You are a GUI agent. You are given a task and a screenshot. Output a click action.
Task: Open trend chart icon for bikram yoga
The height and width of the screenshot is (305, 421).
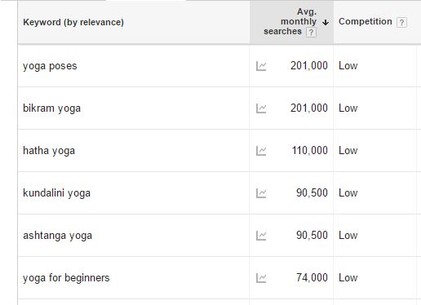(x=261, y=108)
